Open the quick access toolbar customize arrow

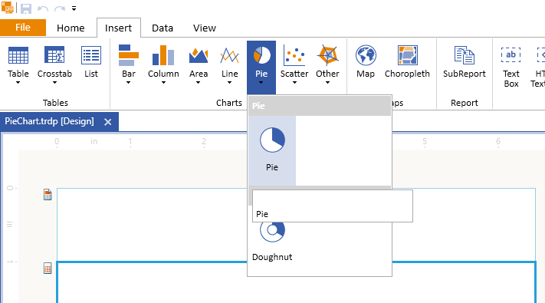74,8
